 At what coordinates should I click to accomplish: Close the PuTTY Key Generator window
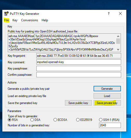coord(120,13)
